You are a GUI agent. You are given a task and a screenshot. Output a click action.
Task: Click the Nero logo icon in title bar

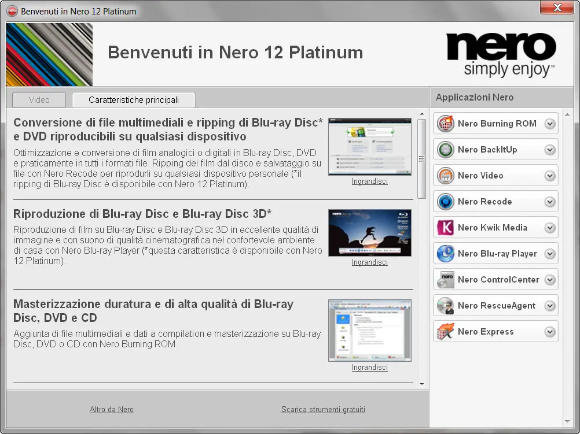click(12, 11)
